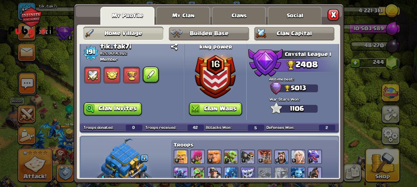Select the Clan Capital view
Viewport: 417px width, 187px height.
[x=294, y=33]
